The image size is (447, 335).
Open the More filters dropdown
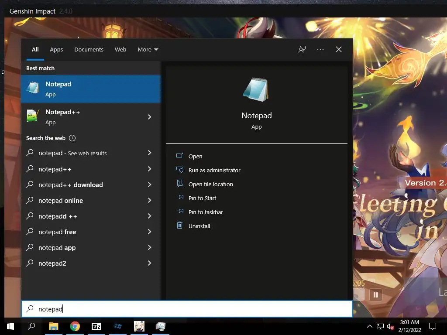tap(148, 50)
